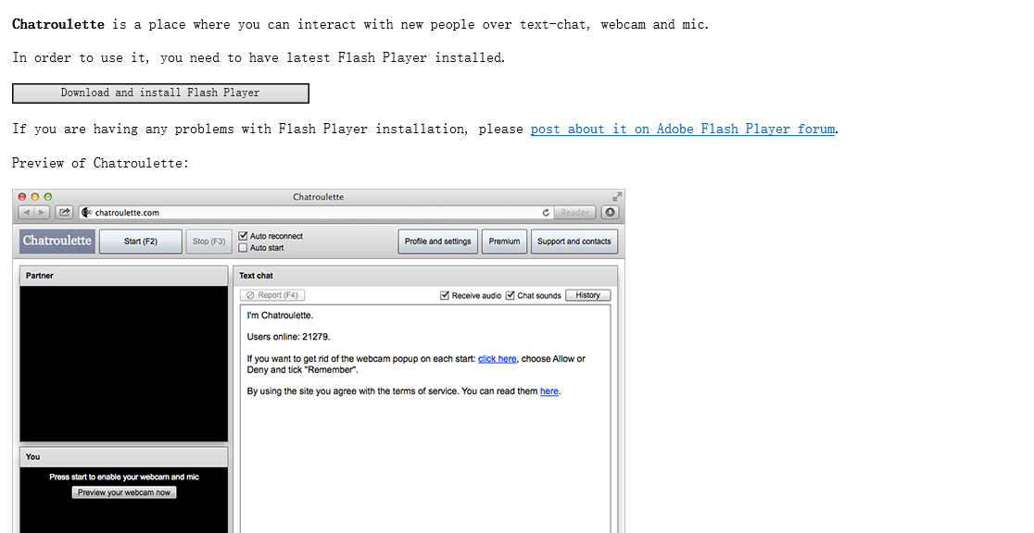
Task: Click the browser forward arrow icon
Action: click(x=42, y=212)
